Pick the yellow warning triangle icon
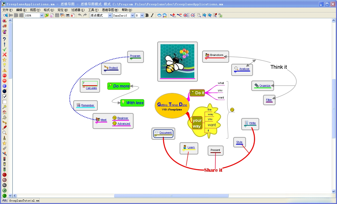The image size is (337, 204). tap(4, 70)
